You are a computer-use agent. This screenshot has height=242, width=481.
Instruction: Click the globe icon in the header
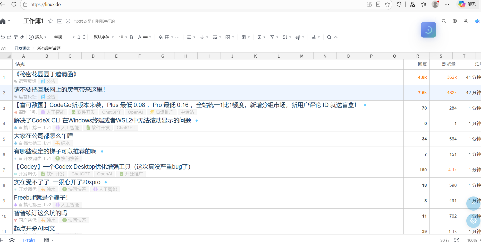(455, 21)
